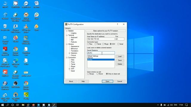Click the Load session button
Viewport: 191px width, 107px height.
[120, 56]
